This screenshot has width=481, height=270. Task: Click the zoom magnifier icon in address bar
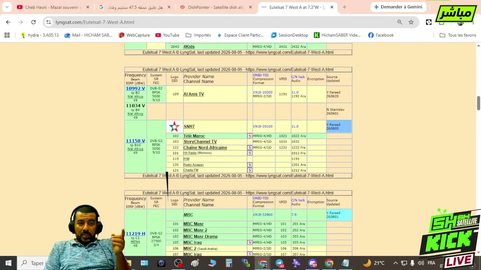coord(400,22)
